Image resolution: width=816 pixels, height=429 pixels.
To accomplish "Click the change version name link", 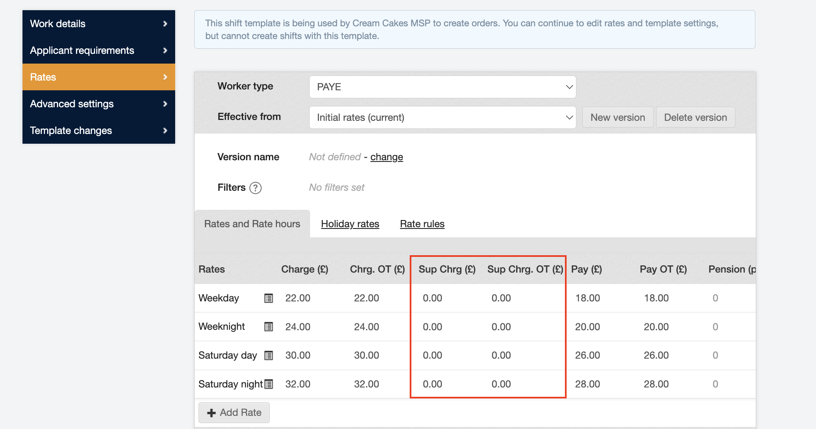I will (386, 157).
